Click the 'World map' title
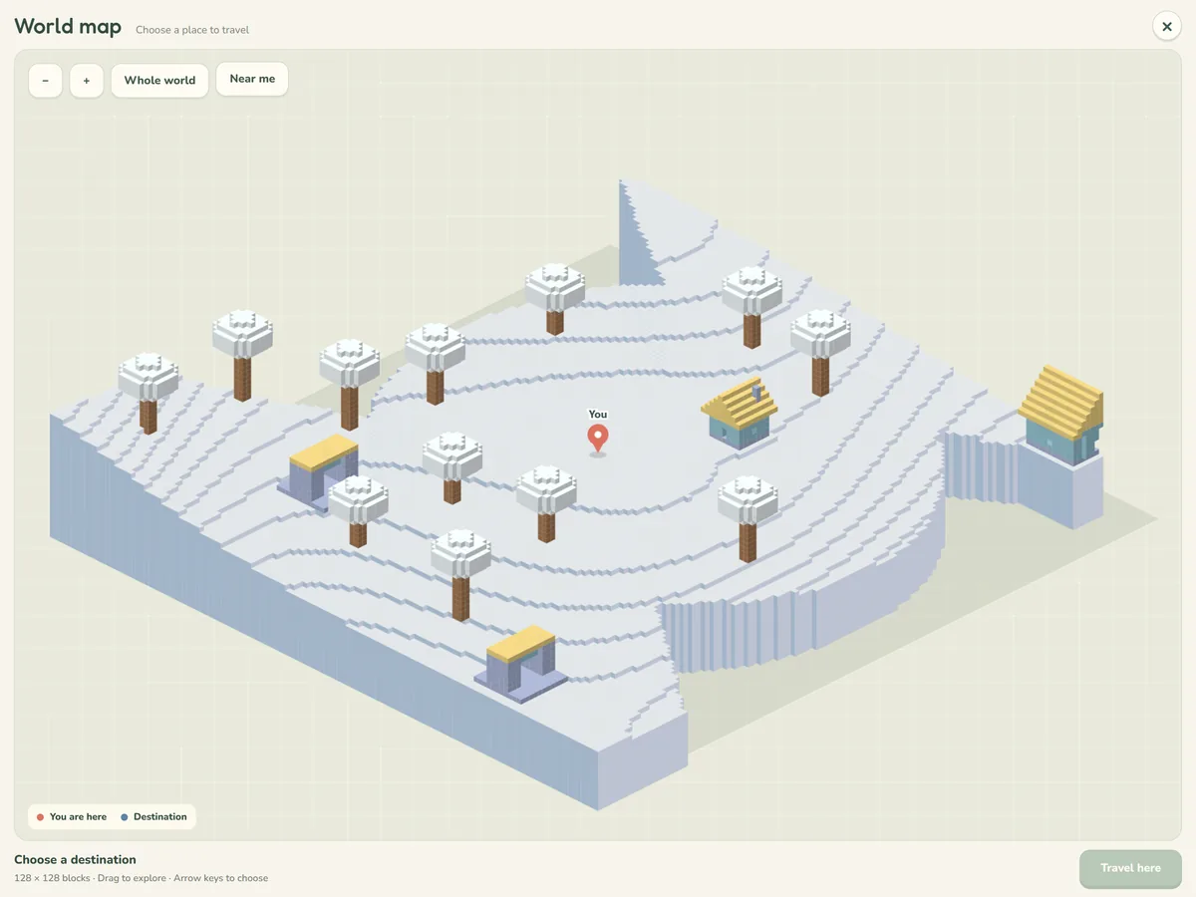The height and width of the screenshot is (897, 1196). [68, 27]
